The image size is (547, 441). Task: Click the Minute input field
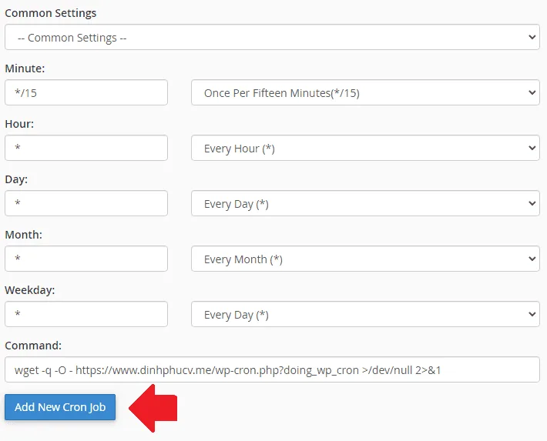[x=86, y=93]
